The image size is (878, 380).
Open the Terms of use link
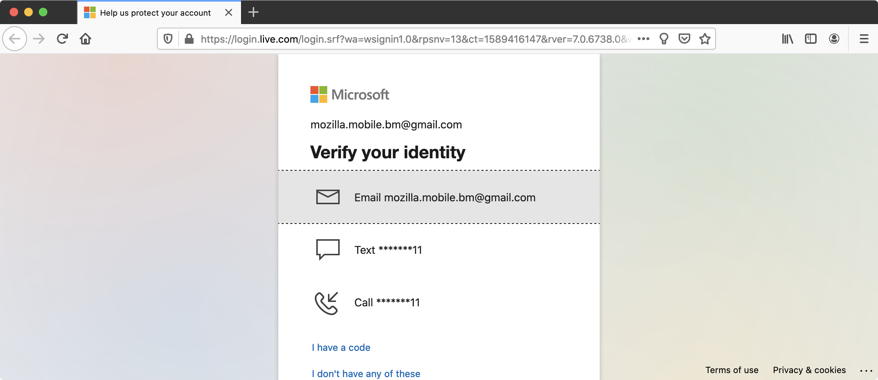[732, 370]
